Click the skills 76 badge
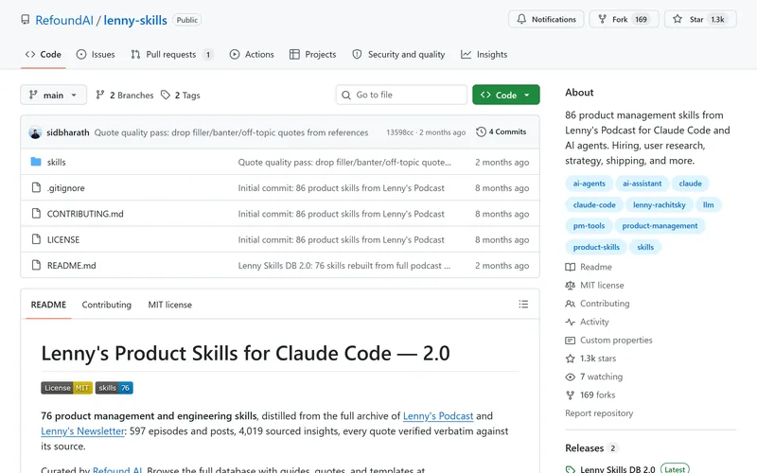757x473 pixels. (114, 388)
